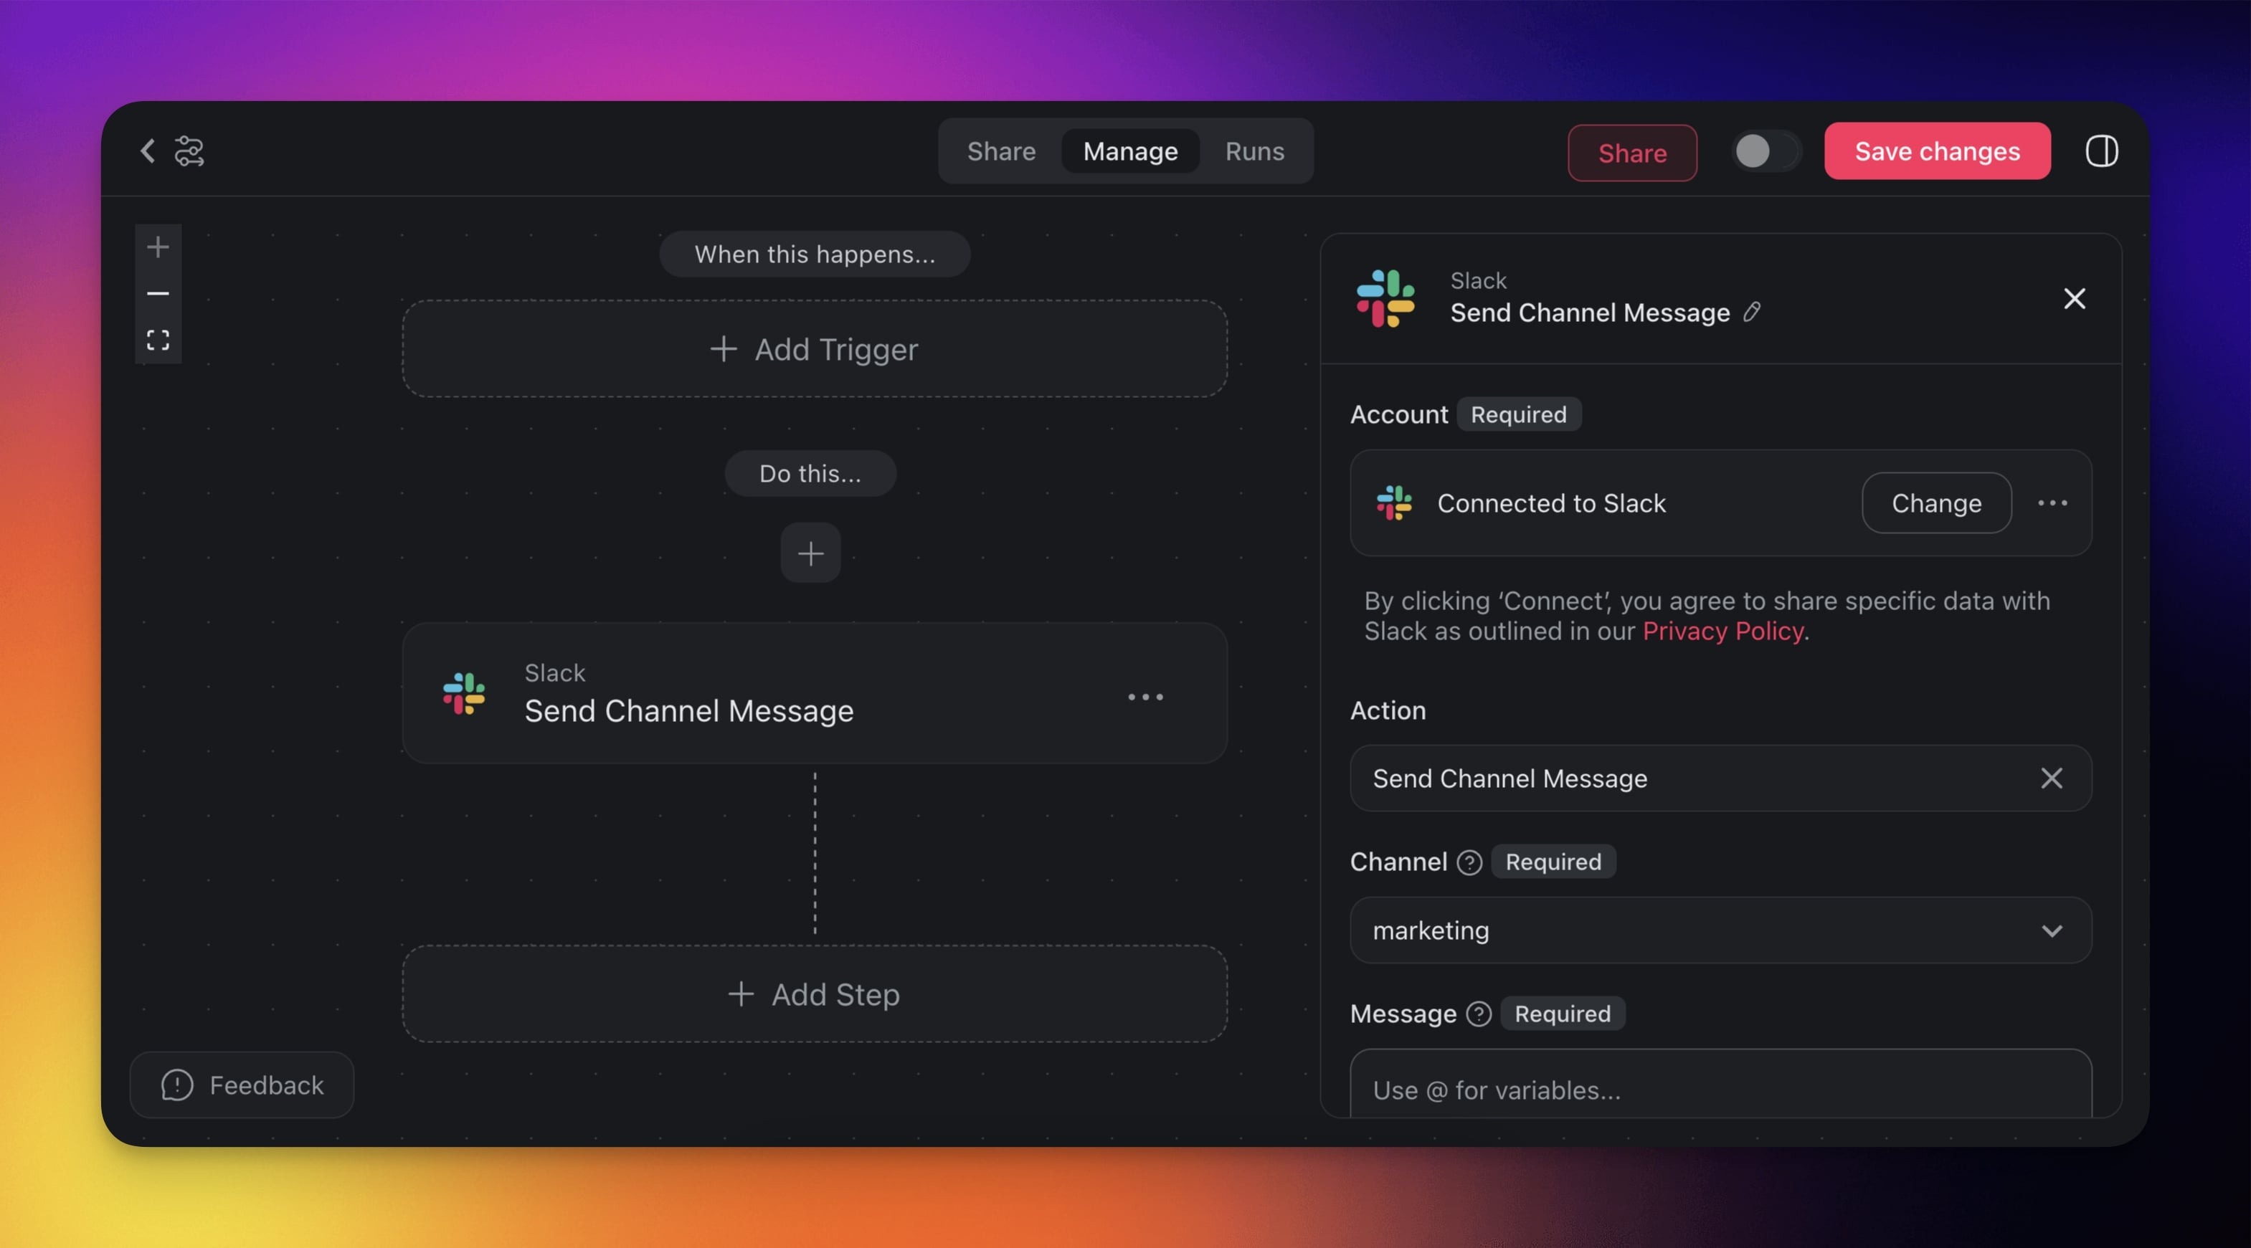Image resolution: width=2251 pixels, height=1248 pixels.
Task: Open Slack step three-dot menu on canvas
Action: pos(1145,696)
